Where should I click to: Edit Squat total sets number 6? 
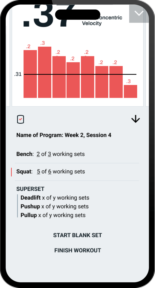50,171
